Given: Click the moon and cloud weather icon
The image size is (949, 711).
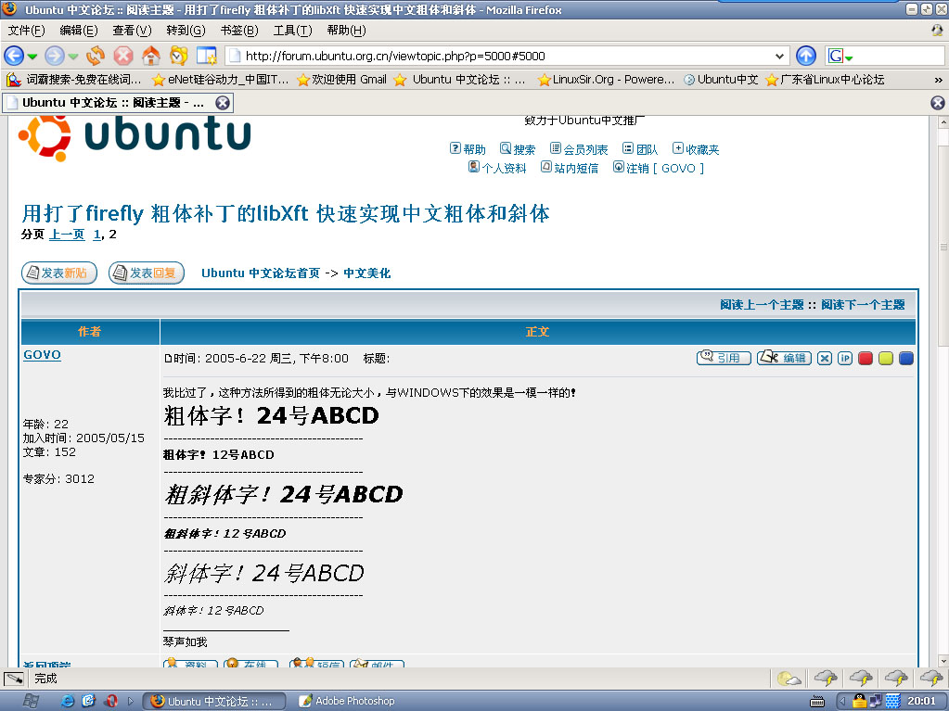Looking at the screenshot, I should point(789,679).
